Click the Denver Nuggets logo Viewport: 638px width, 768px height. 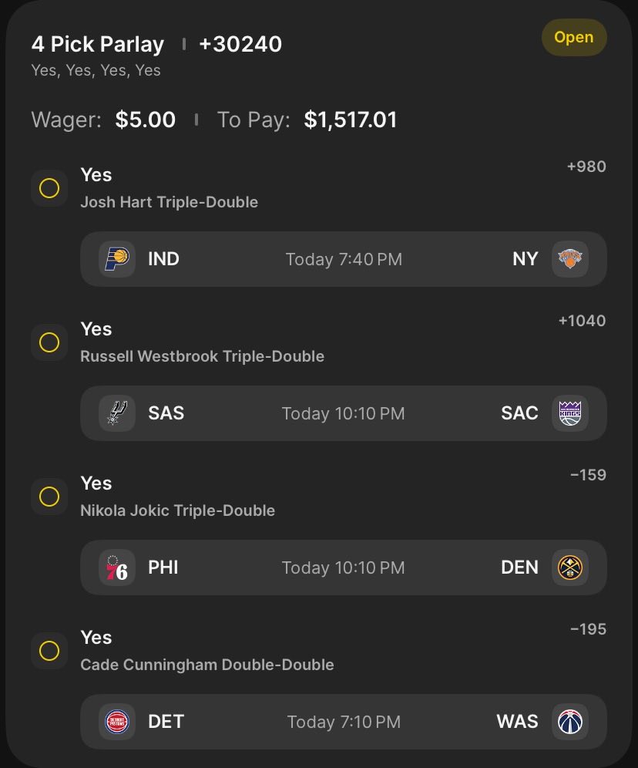tap(570, 568)
